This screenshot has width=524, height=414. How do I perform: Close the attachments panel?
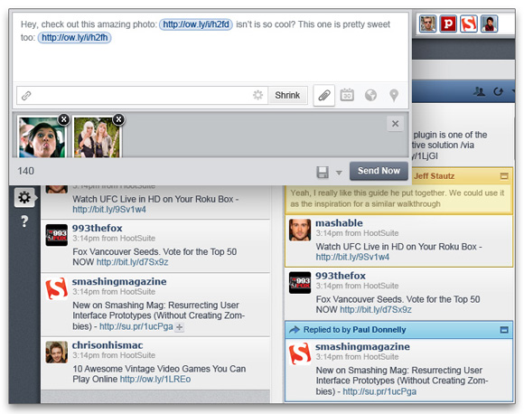click(x=395, y=124)
